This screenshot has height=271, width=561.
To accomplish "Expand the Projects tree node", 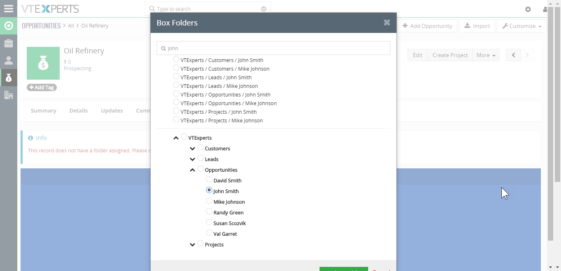I will tap(192, 245).
